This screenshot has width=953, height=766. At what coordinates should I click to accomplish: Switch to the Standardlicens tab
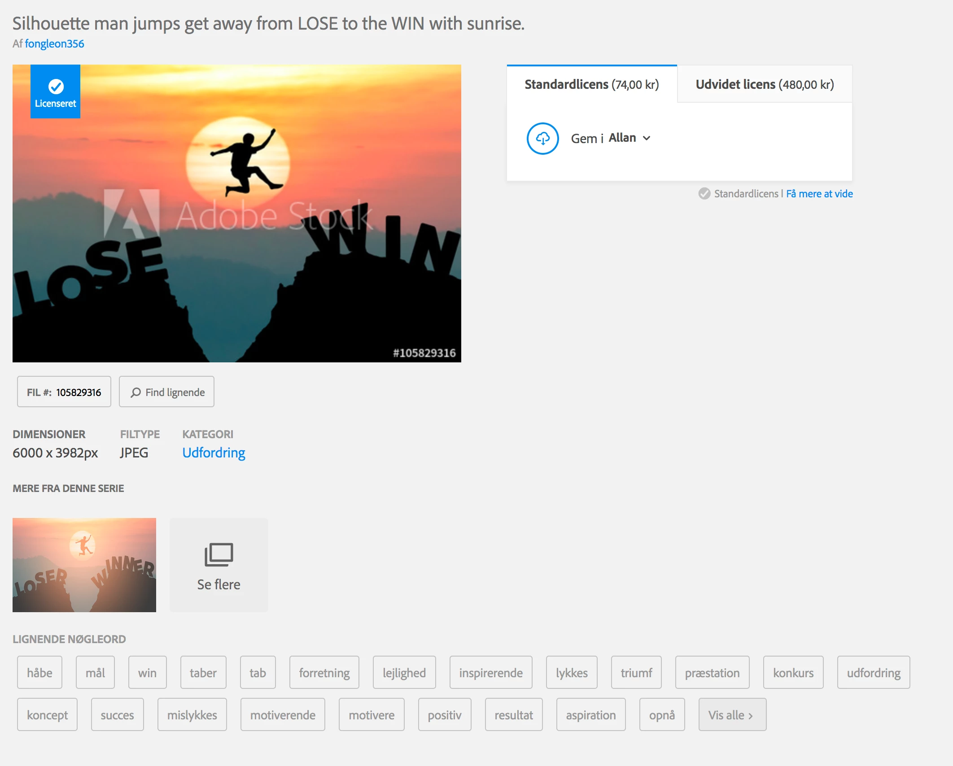(x=591, y=84)
